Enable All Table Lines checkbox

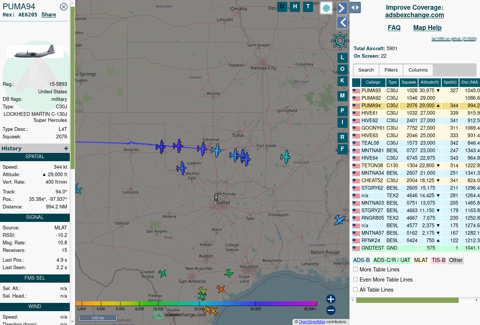(355, 289)
